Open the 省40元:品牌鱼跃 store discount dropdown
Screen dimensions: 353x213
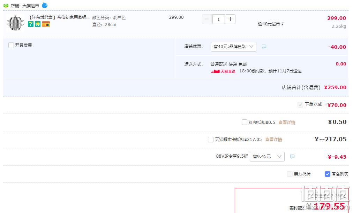click(233, 47)
